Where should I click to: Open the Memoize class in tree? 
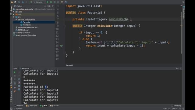[x=27, y=25]
